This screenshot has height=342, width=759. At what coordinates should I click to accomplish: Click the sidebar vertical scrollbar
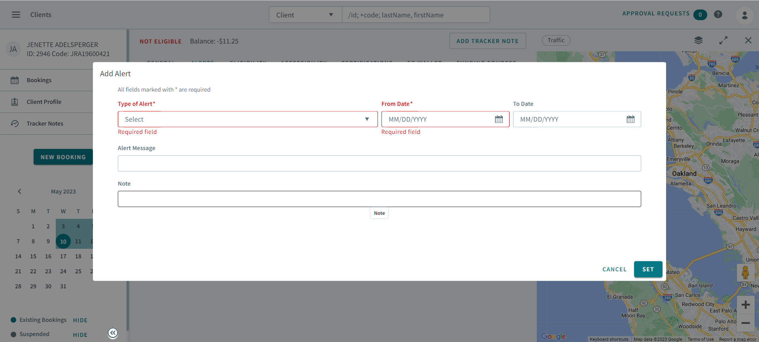point(128,180)
